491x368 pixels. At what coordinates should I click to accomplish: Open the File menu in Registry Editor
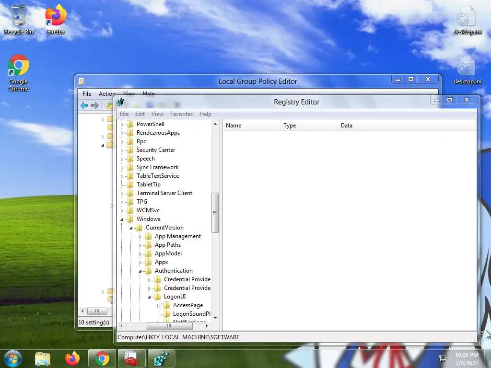[124, 114]
